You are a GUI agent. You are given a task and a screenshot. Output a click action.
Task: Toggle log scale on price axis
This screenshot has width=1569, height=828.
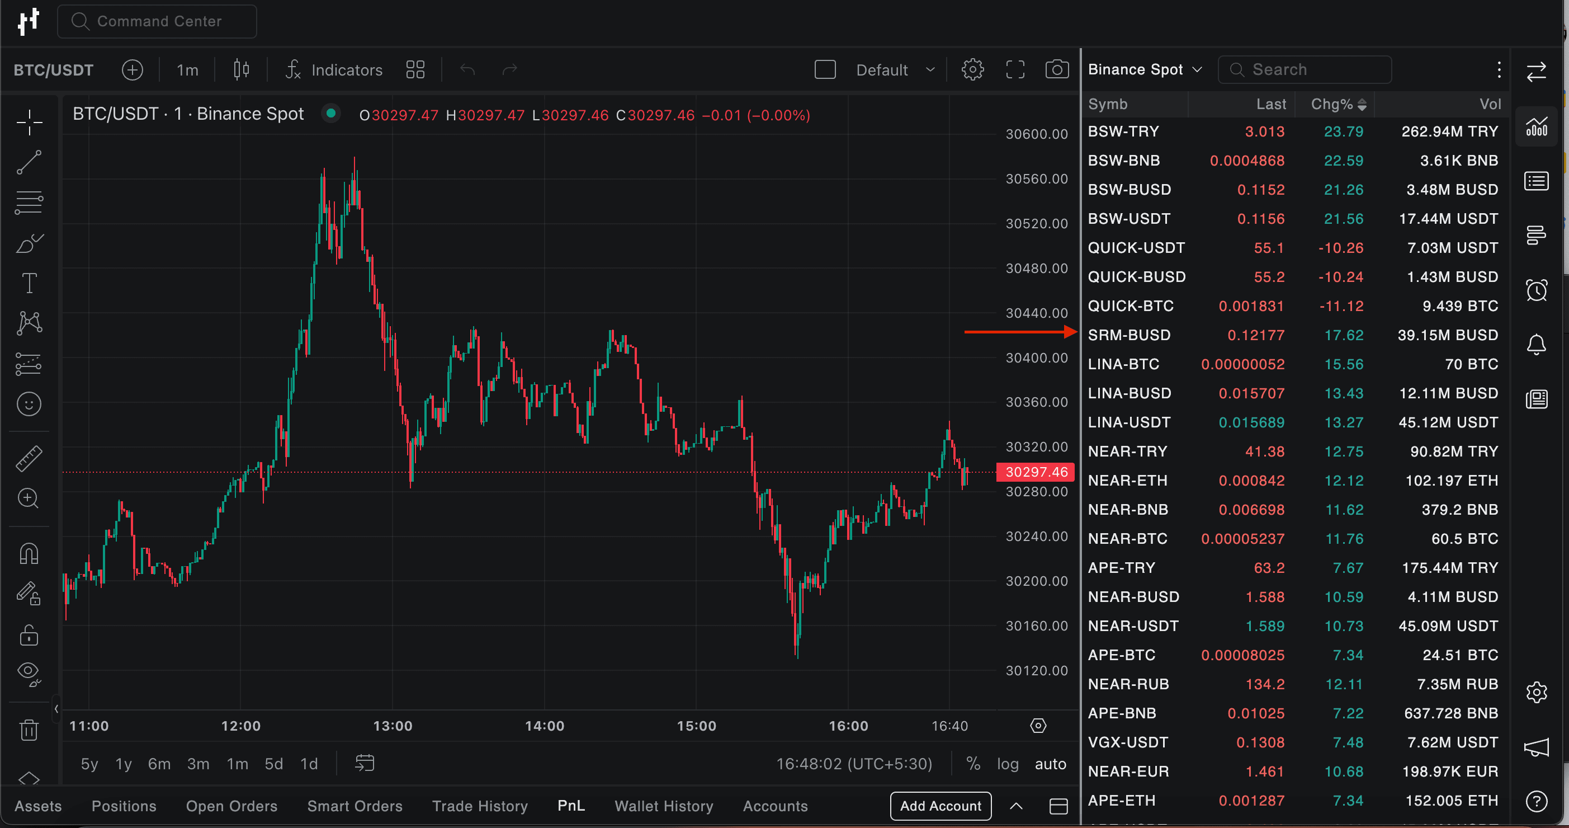(1008, 764)
